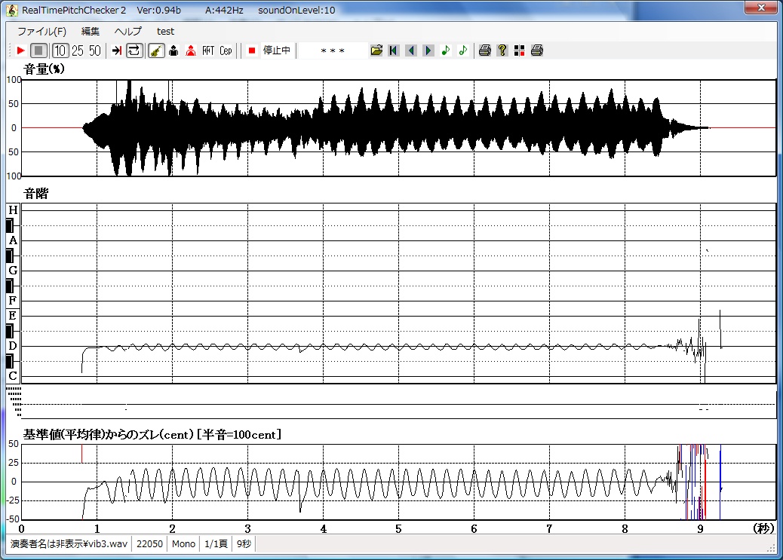Go to previous page arrow
783x560 pixels.
(x=411, y=50)
